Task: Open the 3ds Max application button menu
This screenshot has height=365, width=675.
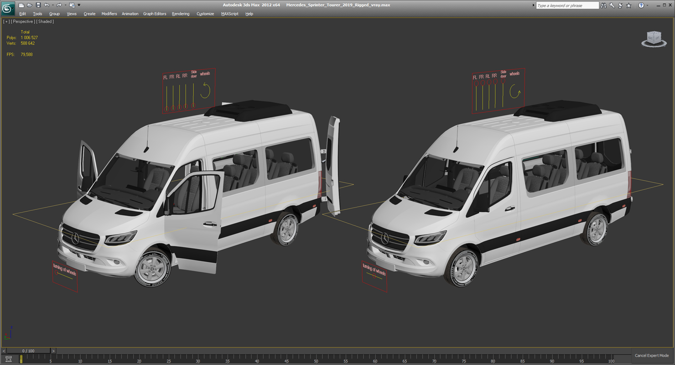Action: (8, 8)
